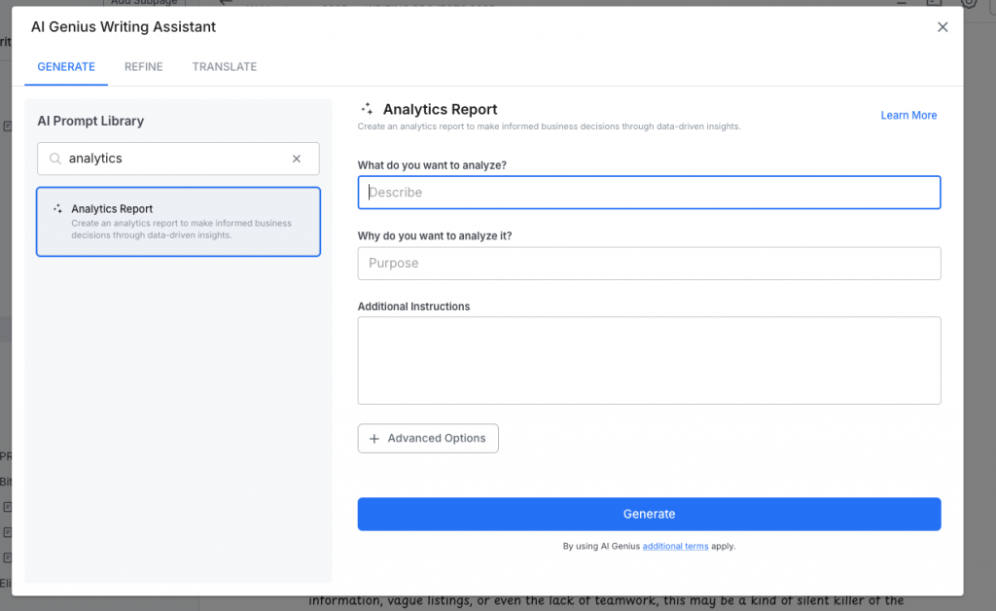Select the GENERATE tab
This screenshot has height=611, width=996.
(x=66, y=66)
